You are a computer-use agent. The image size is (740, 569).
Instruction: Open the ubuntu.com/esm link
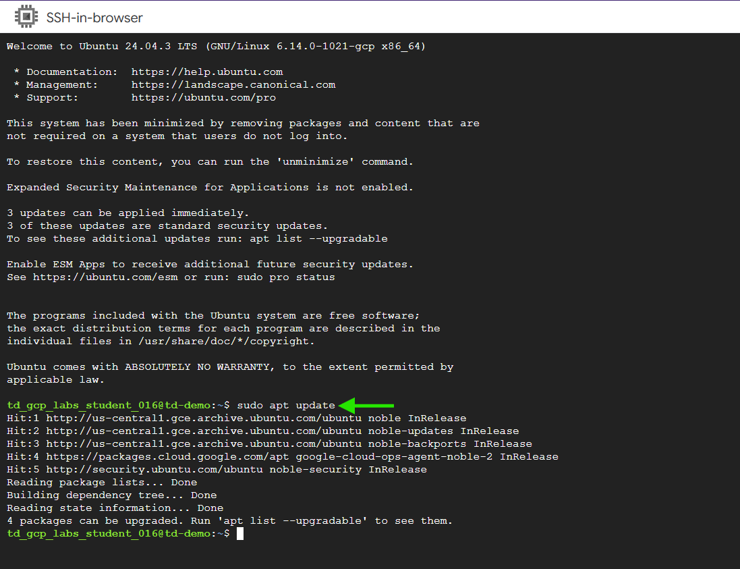point(105,277)
